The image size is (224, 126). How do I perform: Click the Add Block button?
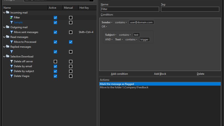[x=160, y=74]
